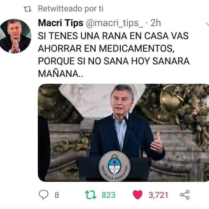Open Macri Tips profile avatar
This screenshot has height=209, width=209.
pyautogui.click(x=15, y=36)
